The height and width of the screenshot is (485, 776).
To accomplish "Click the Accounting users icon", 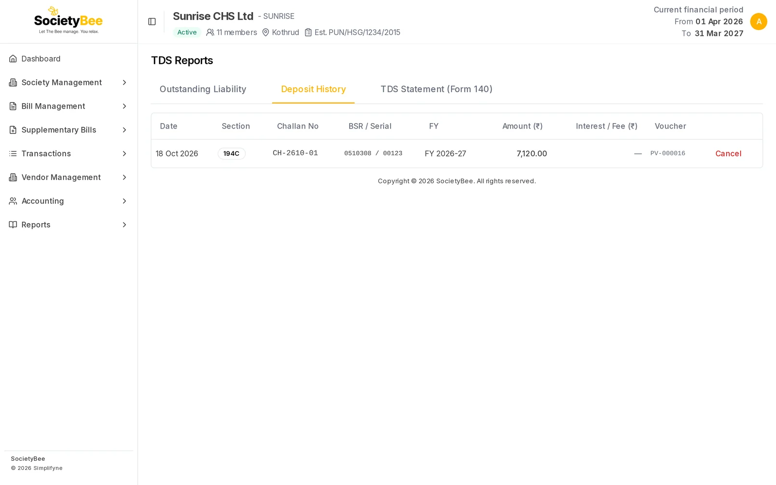I will tap(13, 201).
